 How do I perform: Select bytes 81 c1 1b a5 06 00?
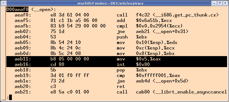tap(74, 21)
